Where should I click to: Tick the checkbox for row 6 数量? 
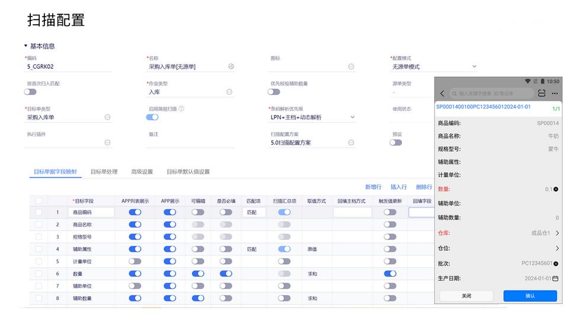point(39,274)
